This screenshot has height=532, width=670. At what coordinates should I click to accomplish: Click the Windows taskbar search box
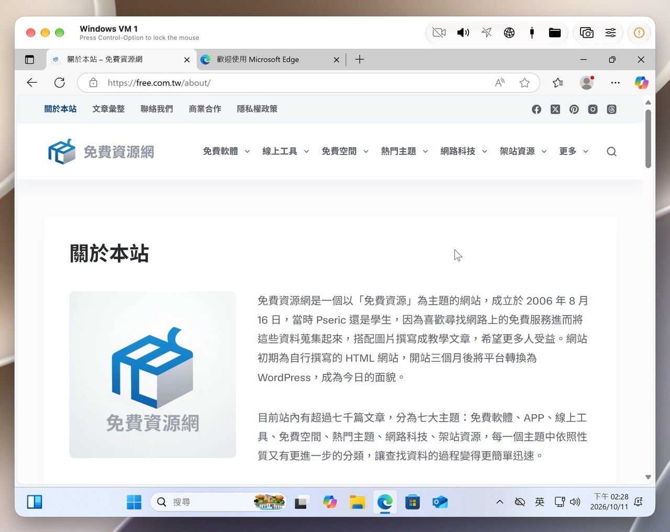(218, 502)
